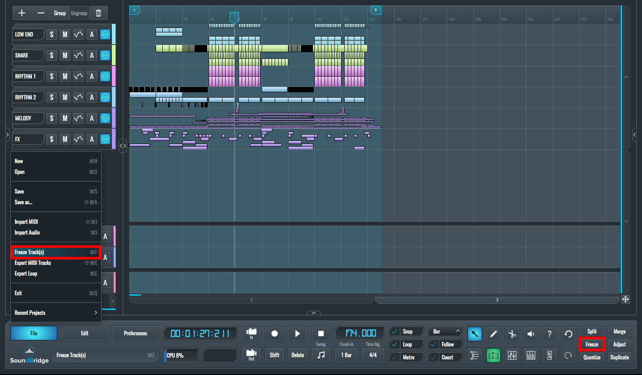Click the MELODY track color strip
The image size is (642, 375).
point(113,118)
